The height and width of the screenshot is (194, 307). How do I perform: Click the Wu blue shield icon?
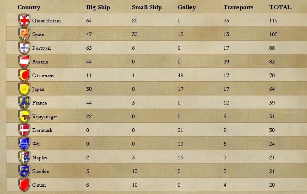tap(24, 144)
